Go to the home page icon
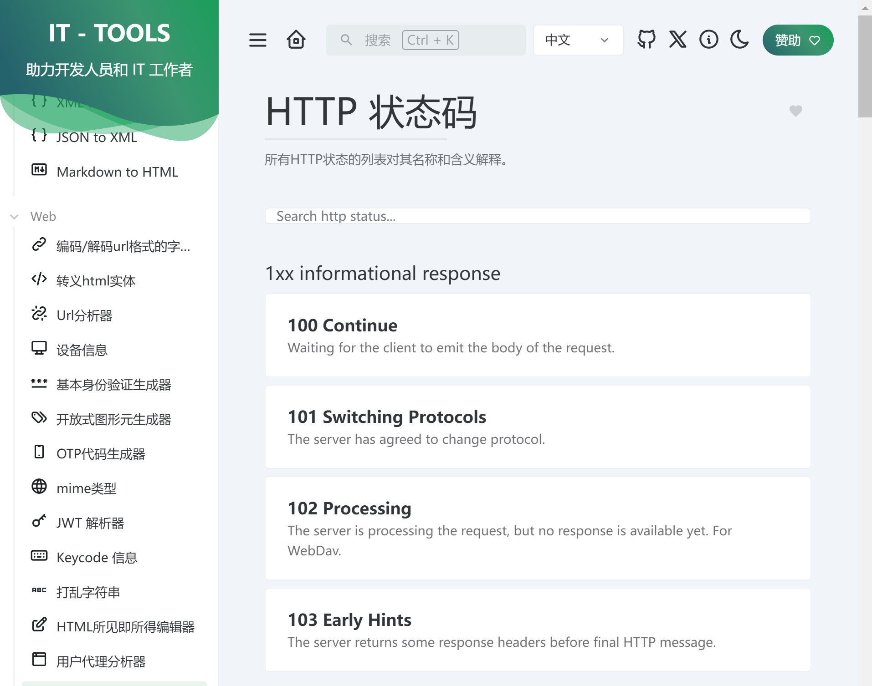 [296, 40]
